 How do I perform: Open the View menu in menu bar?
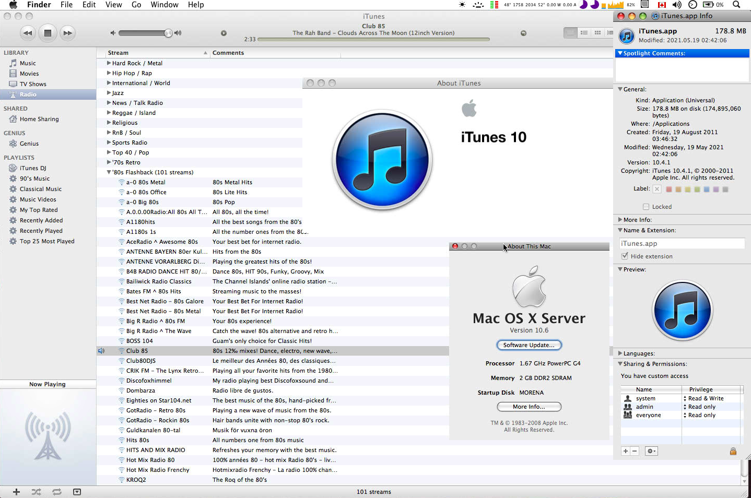(x=113, y=5)
